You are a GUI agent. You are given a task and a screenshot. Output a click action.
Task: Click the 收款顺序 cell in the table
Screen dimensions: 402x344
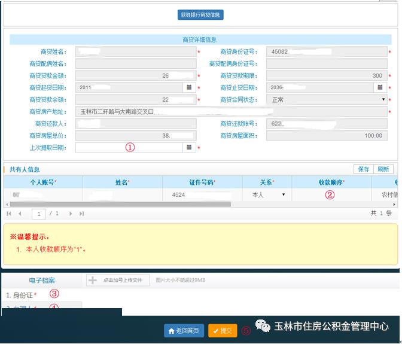click(331, 195)
